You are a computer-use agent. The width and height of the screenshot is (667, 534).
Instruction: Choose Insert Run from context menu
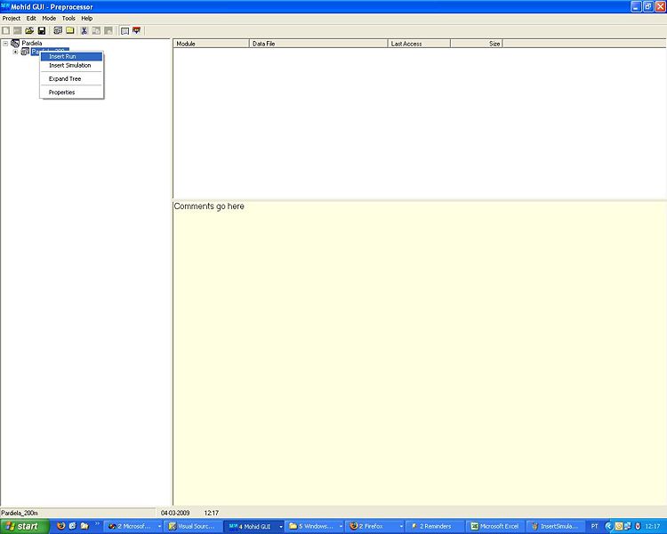point(71,56)
